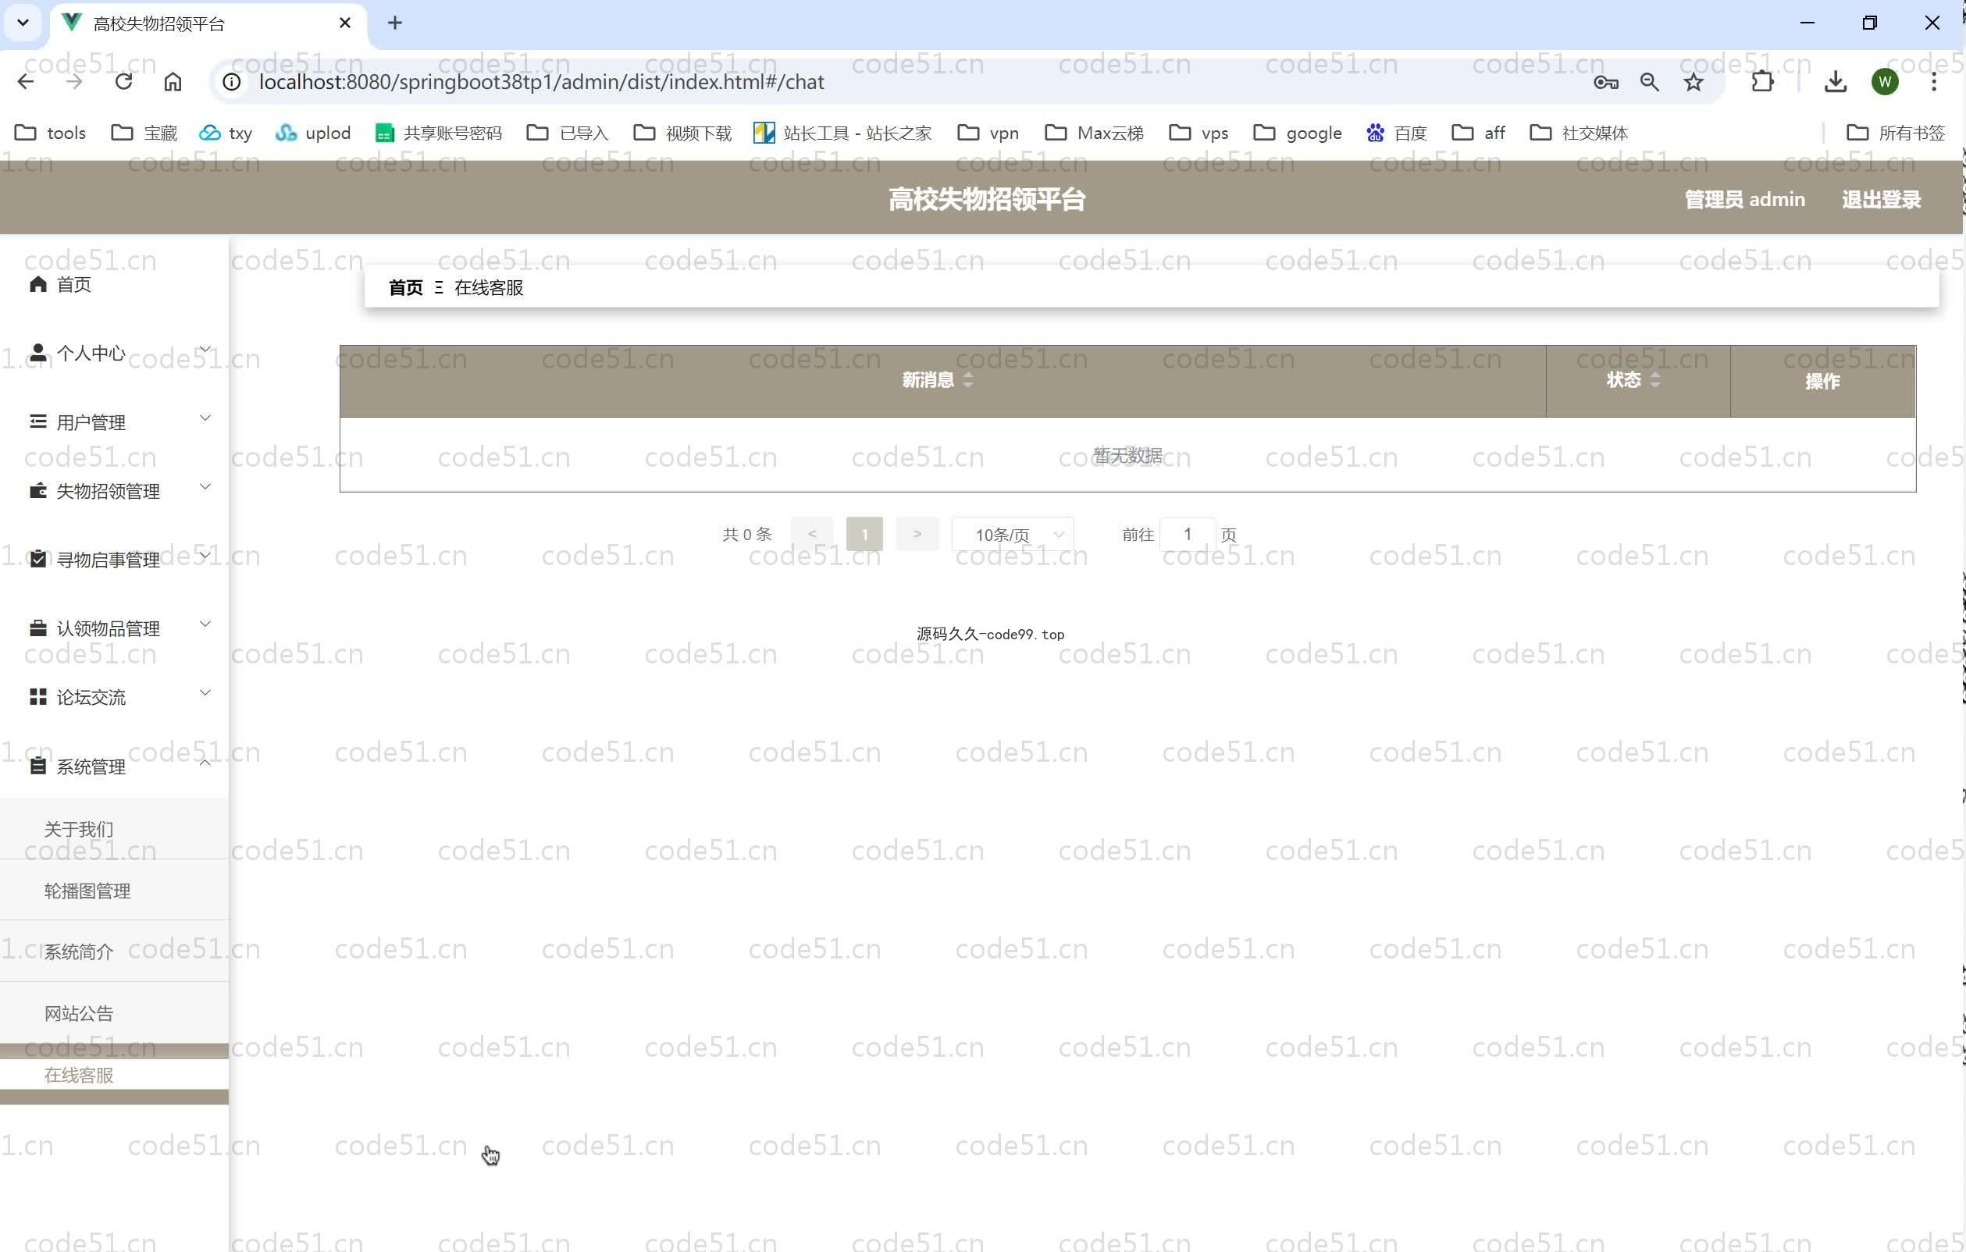Open the 视频下载 bookmarks folder
Image resolution: width=1966 pixels, height=1252 pixels.
pos(682,132)
